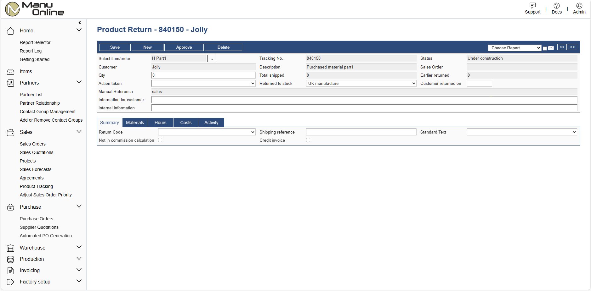Click the Purchase basket icon
Image resolution: width=591 pixels, height=291 pixels.
pyautogui.click(x=11, y=207)
